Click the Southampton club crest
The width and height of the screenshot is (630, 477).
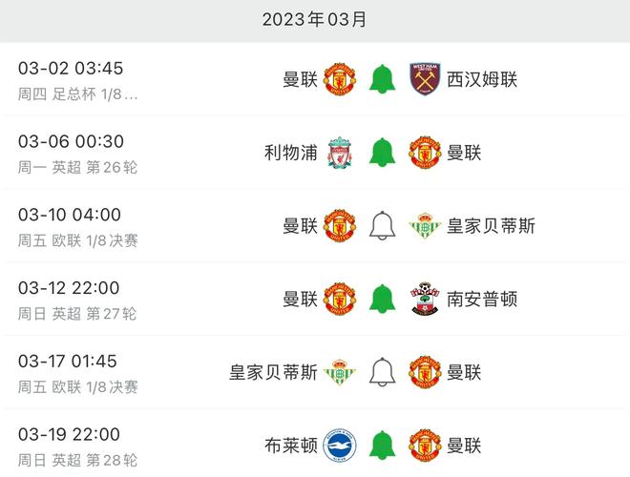click(x=426, y=299)
